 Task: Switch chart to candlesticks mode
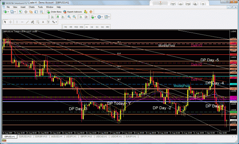coord(58,17)
